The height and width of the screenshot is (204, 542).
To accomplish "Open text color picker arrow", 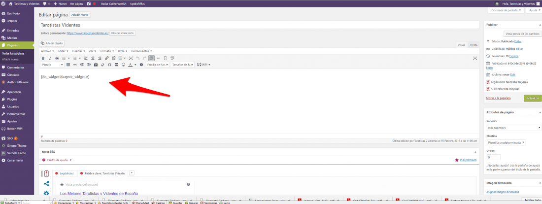I will pos(135,65).
